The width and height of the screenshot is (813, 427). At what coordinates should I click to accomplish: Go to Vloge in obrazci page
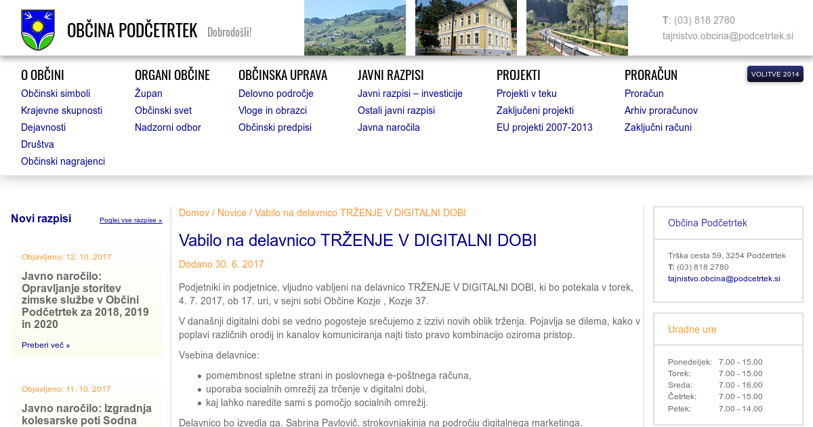click(x=272, y=110)
